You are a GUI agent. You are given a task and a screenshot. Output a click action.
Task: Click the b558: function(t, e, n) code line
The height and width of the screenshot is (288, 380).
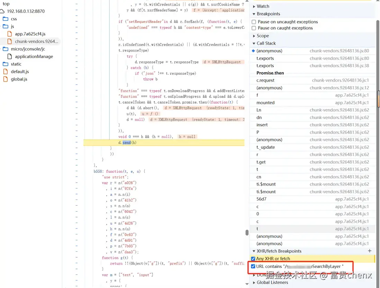pos(119,171)
